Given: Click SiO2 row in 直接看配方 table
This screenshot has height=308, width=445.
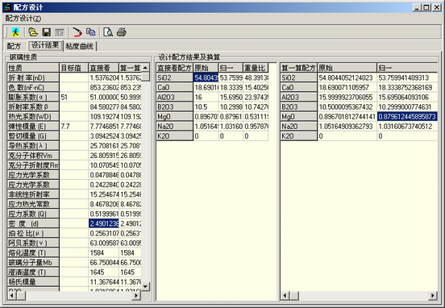Looking at the screenshot, I should pyautogui.click(x=175, y=77).
